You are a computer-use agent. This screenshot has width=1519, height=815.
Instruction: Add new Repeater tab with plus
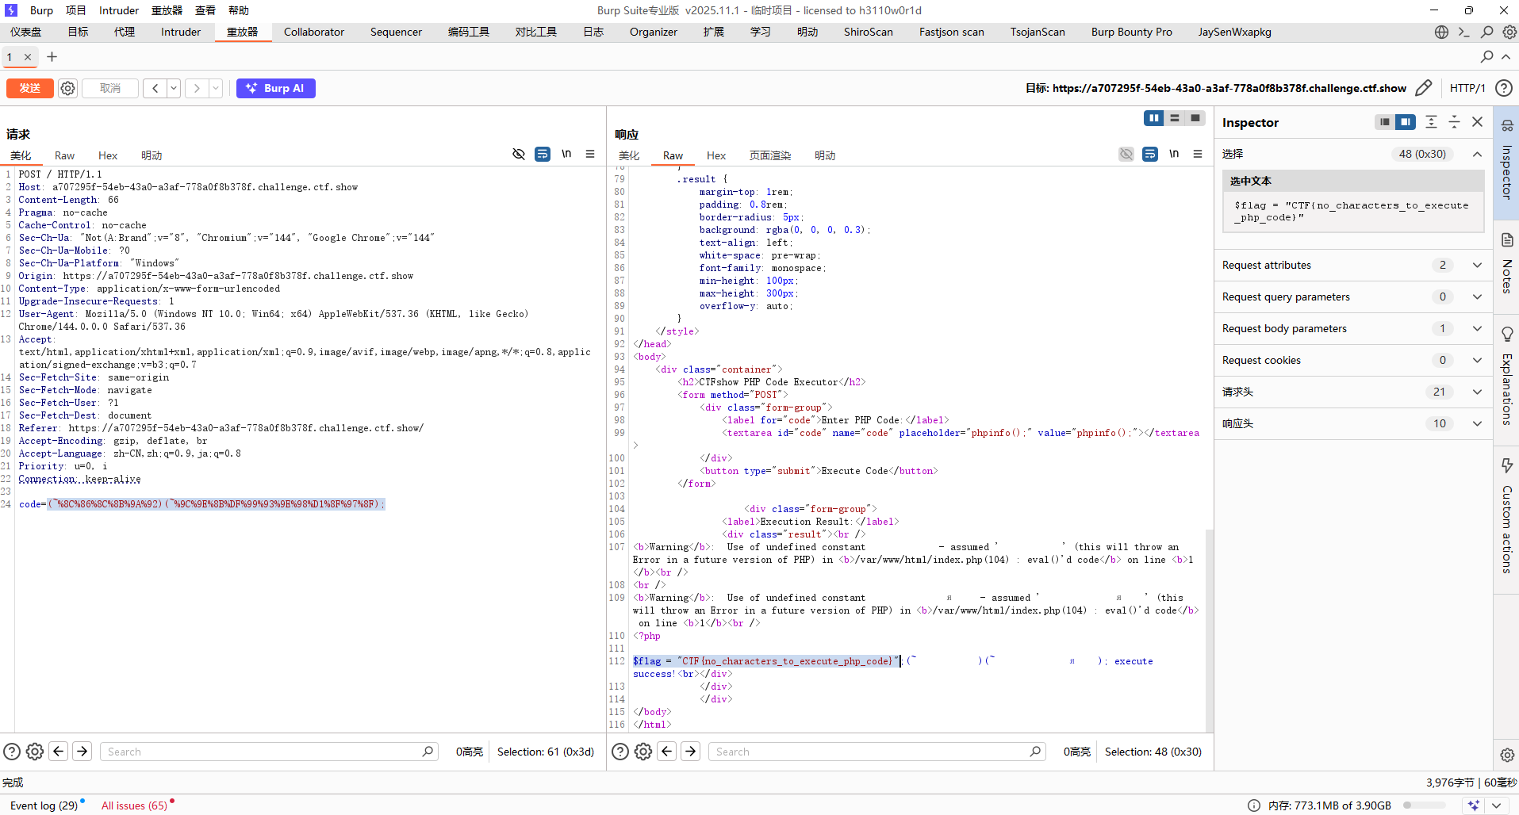[52, 57]
